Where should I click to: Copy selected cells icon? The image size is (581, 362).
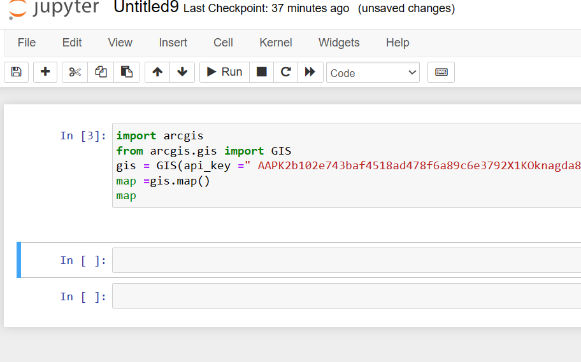(x=101, y=73)
